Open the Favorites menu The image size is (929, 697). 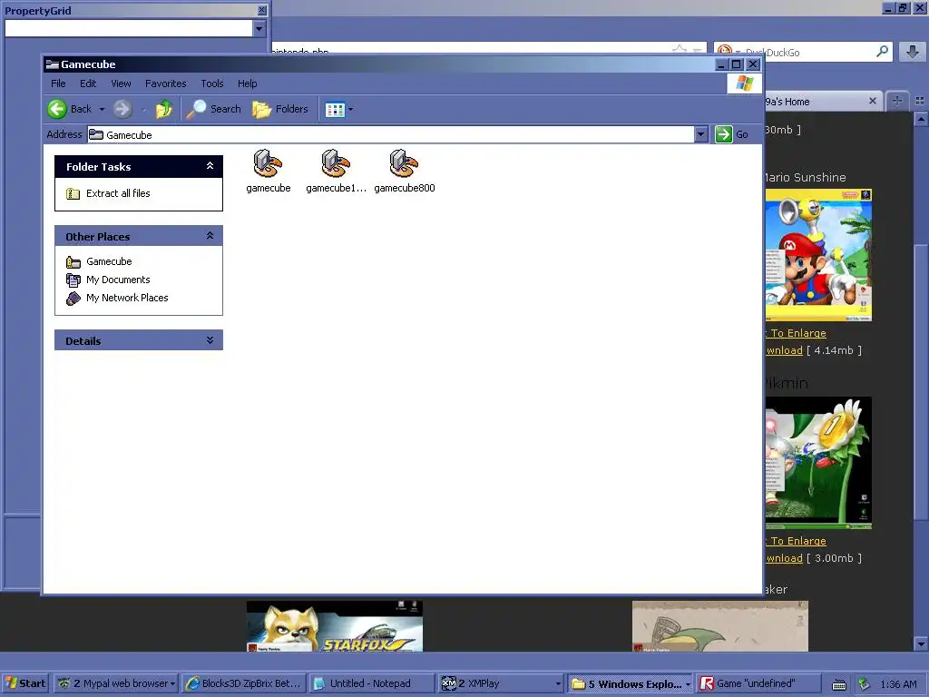[x=165, y=83]
